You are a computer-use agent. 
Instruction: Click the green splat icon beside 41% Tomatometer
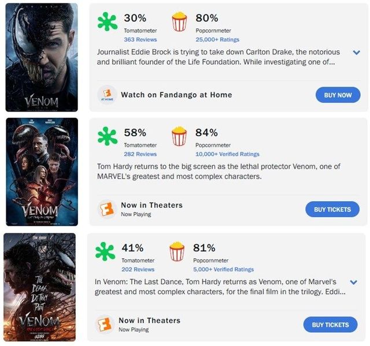tap(105, 252)
